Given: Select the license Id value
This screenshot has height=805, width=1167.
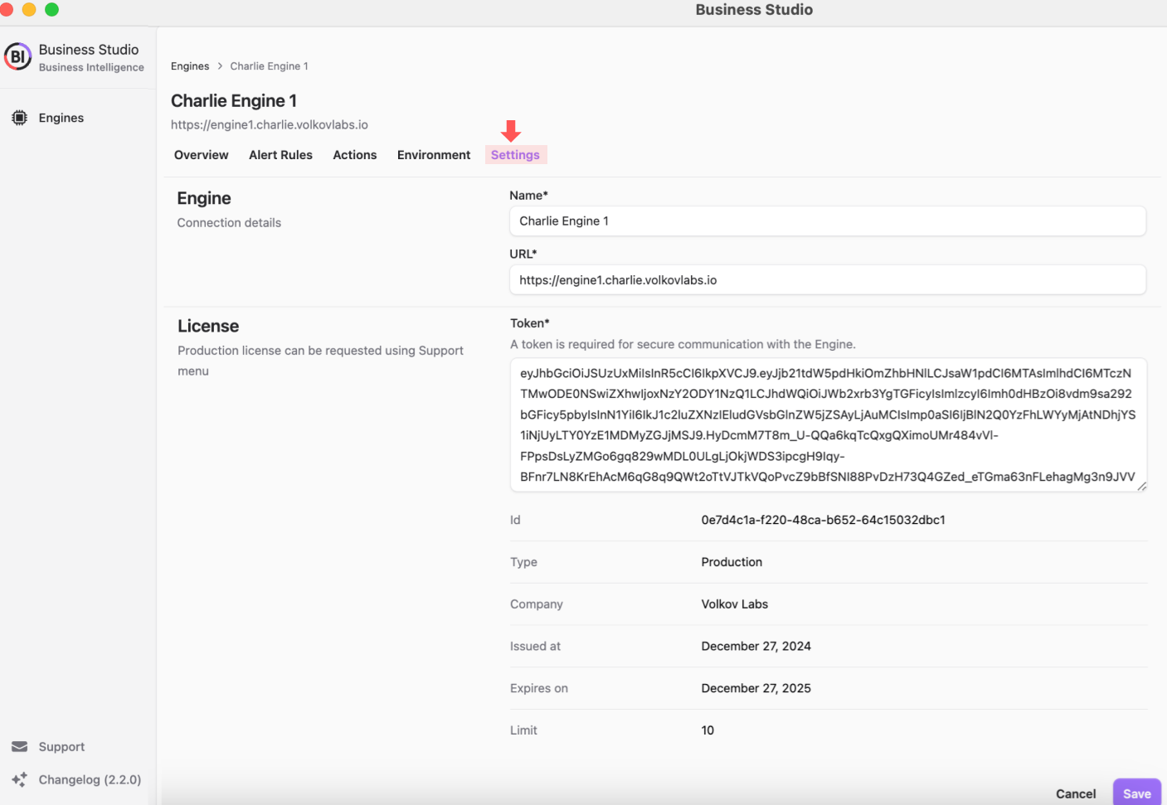Looking at the screenshot, I should [x=823, y=520].
